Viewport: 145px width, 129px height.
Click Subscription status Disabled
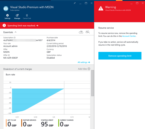click(51, 58)
